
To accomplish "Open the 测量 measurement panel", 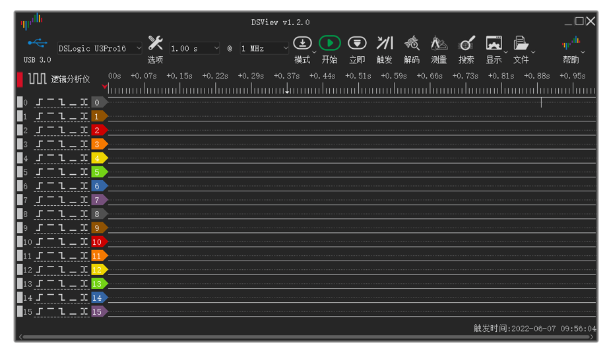I will tap(439, 44).
